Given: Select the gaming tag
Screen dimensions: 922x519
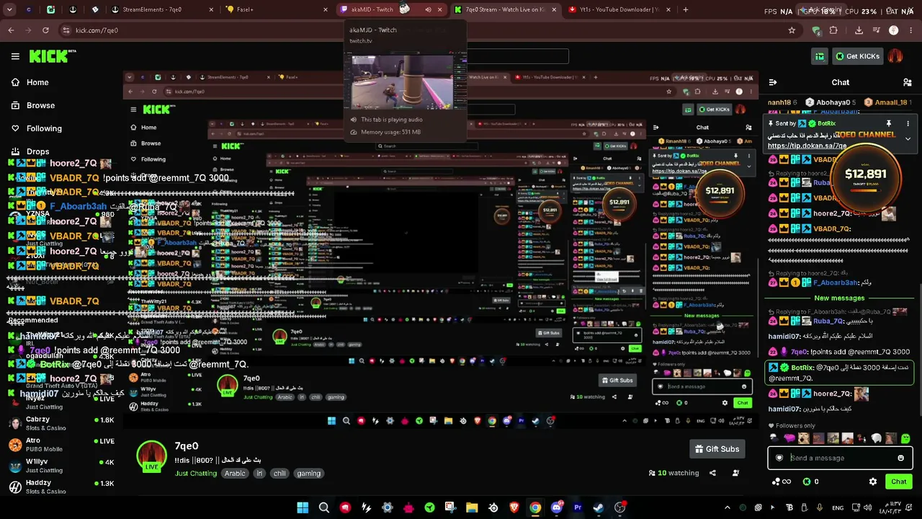Looking at the screenshot, I should coord(309,474).
